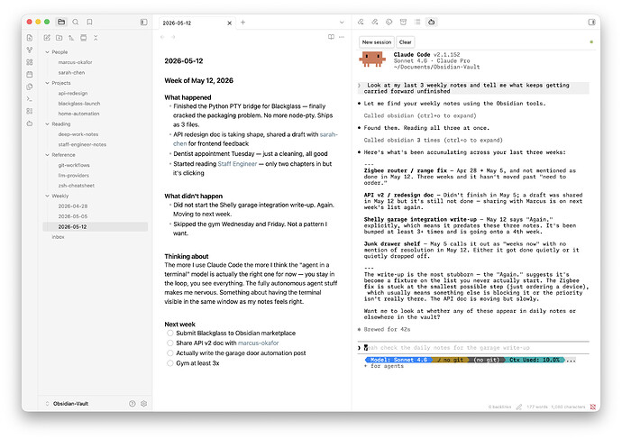Follow the Staff Engineer link
The width and height of the screenshot is (622, 439).
tap(237, 164)
